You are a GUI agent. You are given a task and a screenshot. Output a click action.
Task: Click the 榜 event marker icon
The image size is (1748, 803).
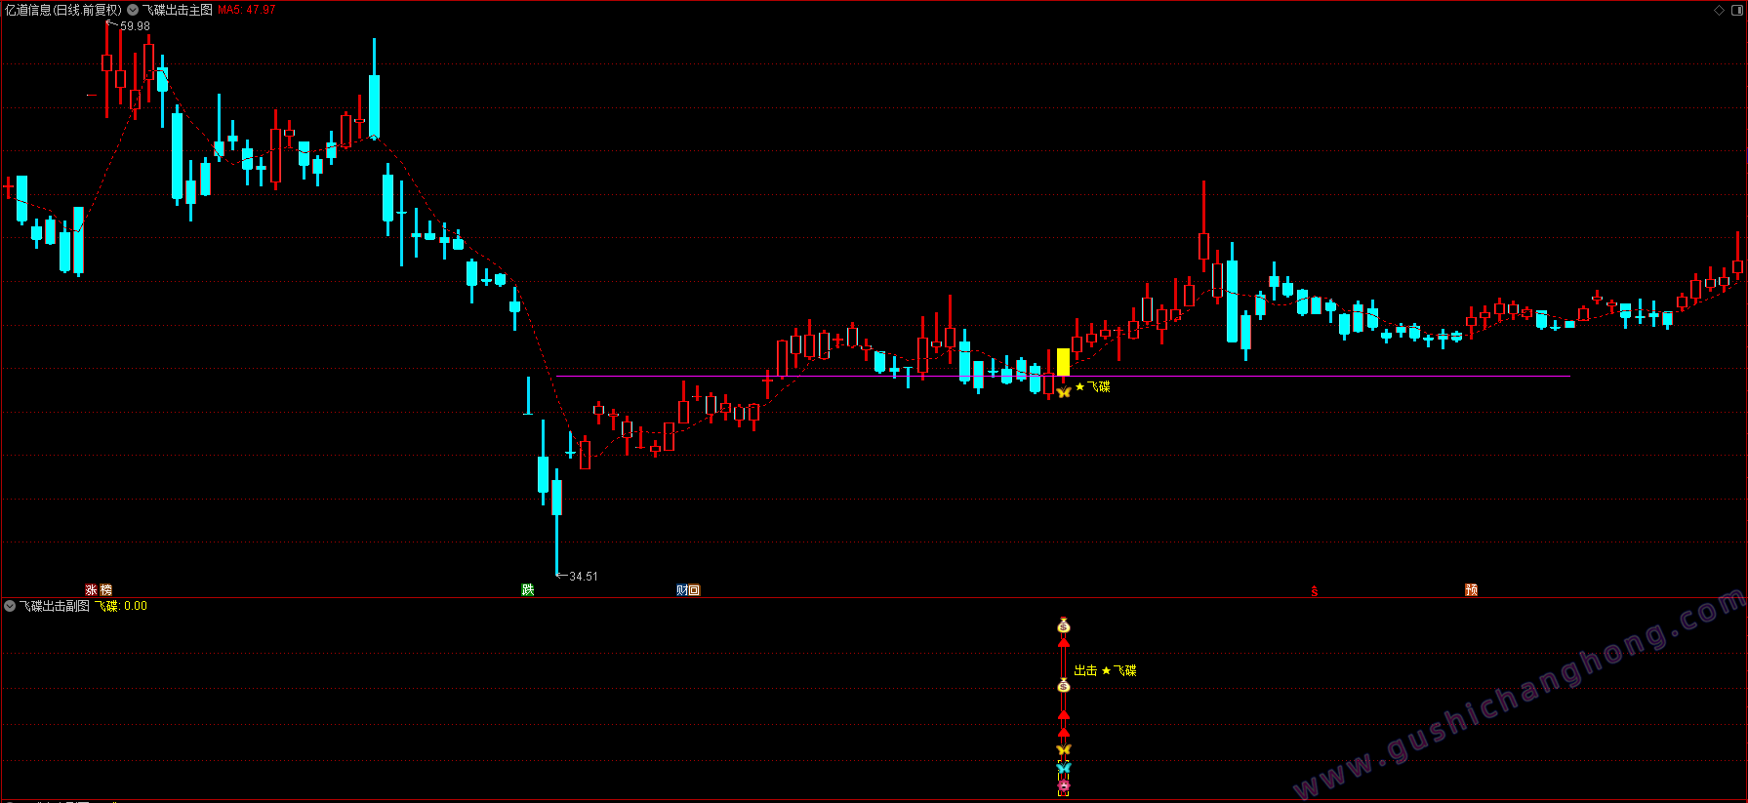point(105,590)
